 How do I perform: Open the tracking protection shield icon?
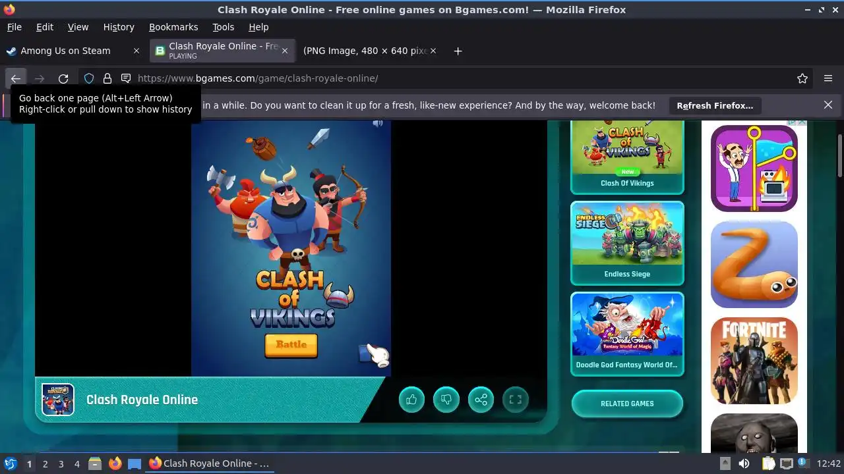pos(89,78)
